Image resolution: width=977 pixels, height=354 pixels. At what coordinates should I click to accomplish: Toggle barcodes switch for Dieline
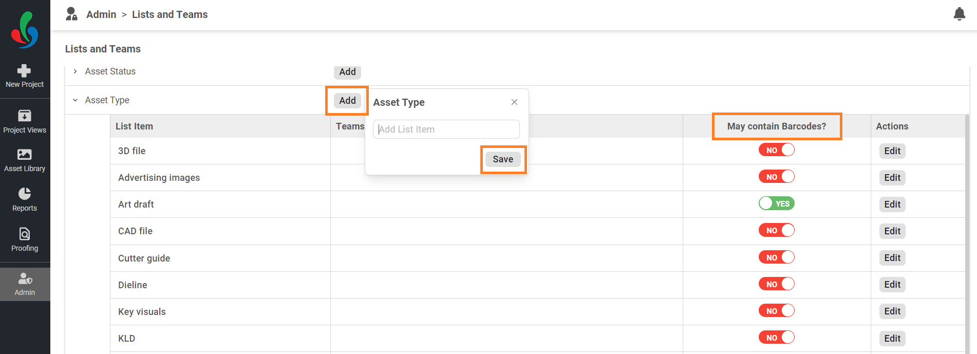(776, 284)
